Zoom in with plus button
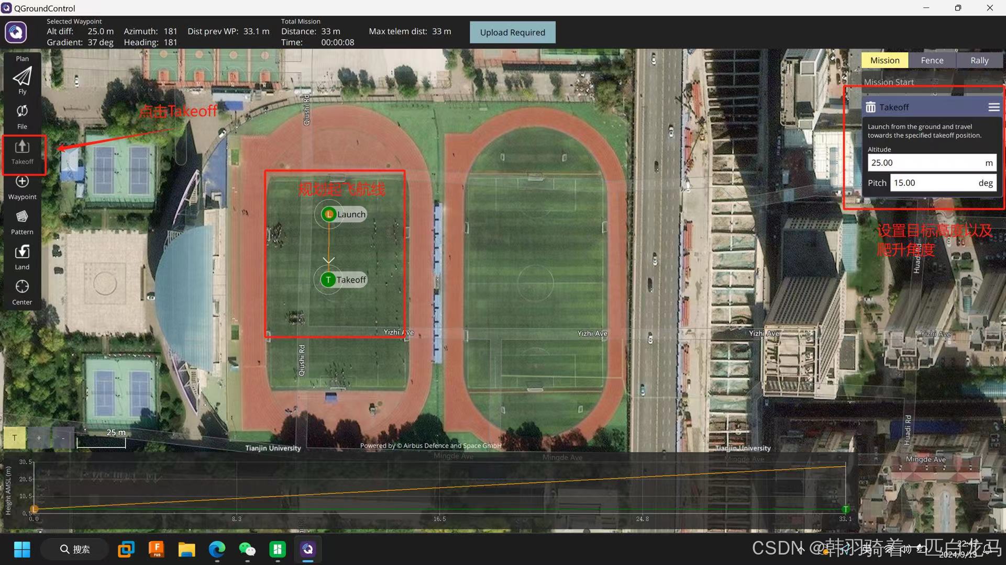This screenshot has height=565, width=1006. tap(39, 438)
